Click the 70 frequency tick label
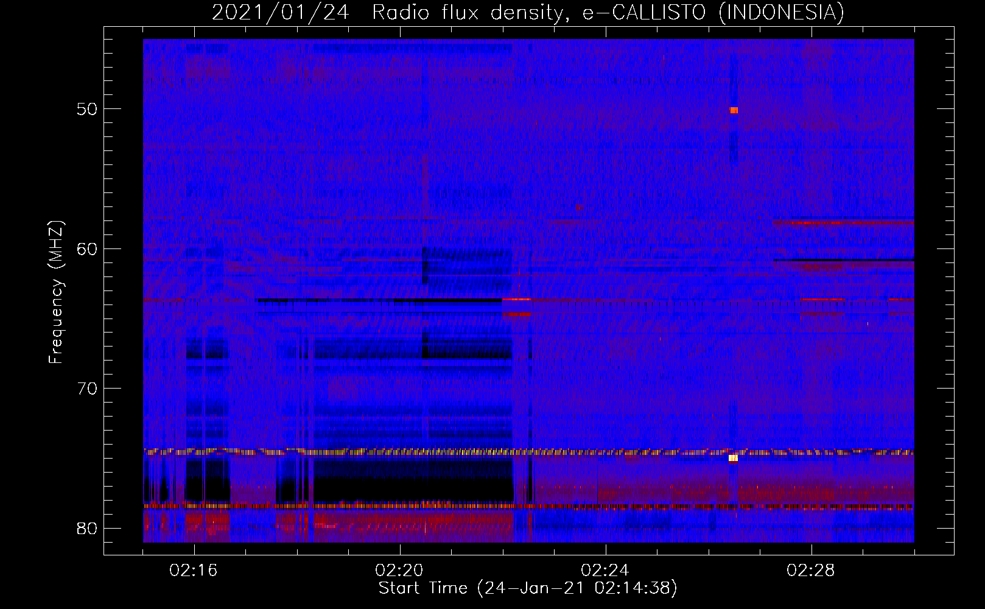The image size is (985, 609). tap(87, 388)
